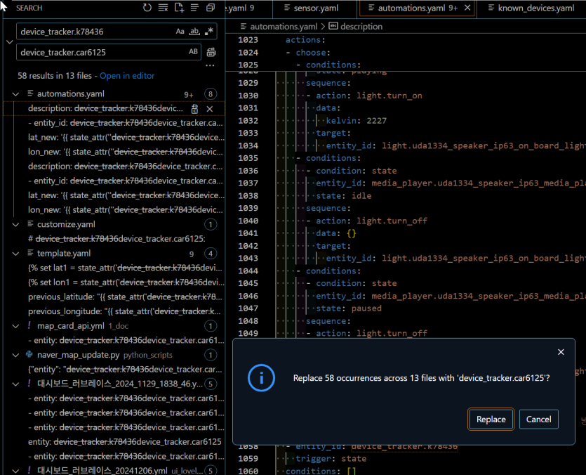Select the customize.yaml commented match row
Image resolution: width=586 pixels, height=475 pixels.
[116, 239]
